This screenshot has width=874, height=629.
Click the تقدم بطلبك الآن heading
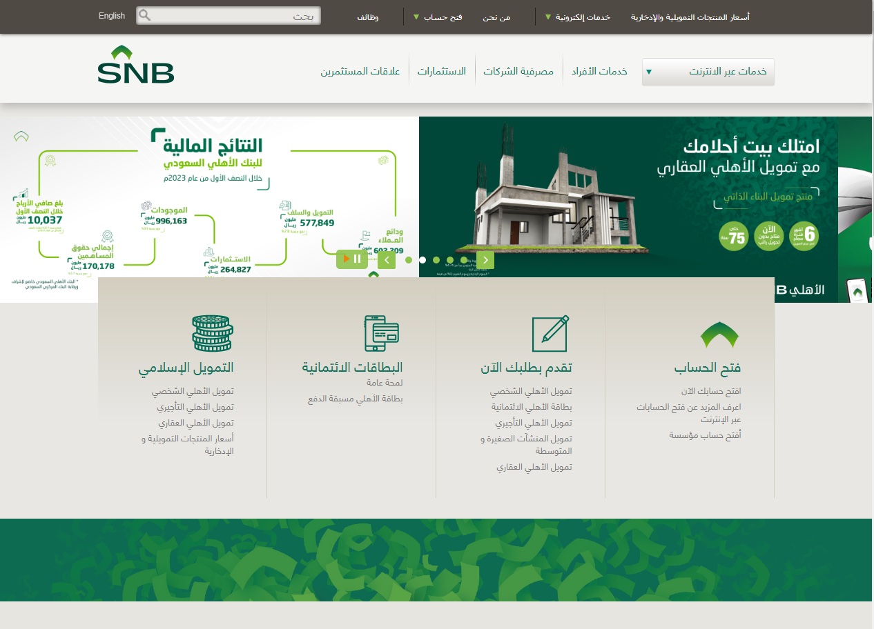527,368
